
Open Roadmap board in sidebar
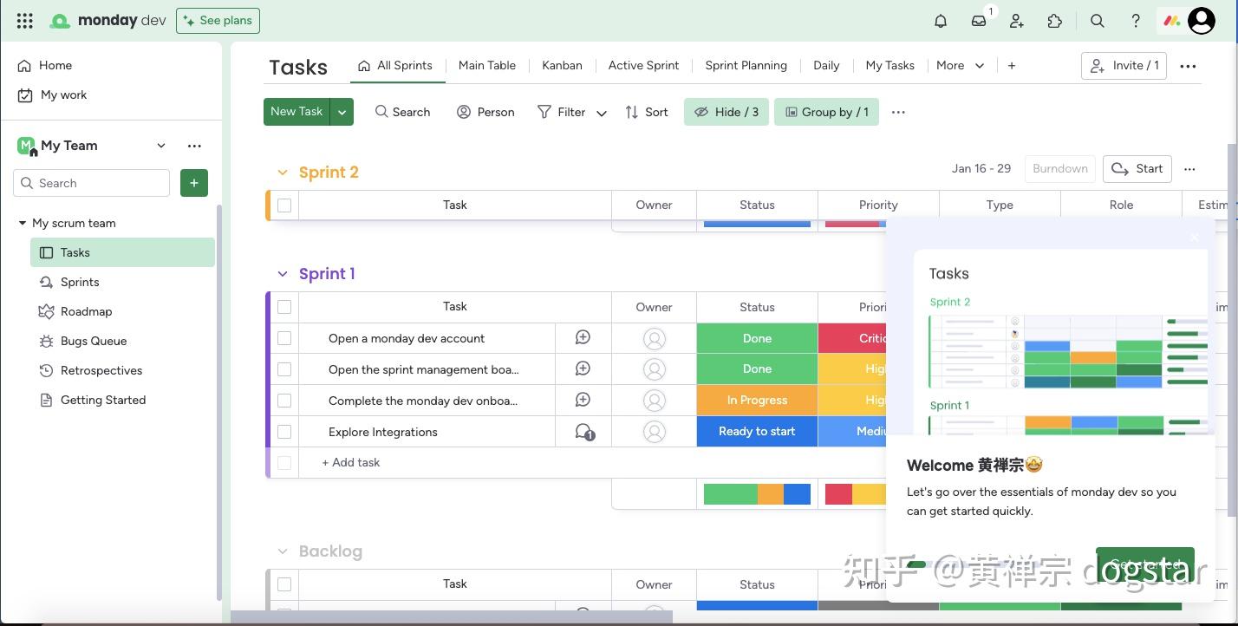coord(86,311)
